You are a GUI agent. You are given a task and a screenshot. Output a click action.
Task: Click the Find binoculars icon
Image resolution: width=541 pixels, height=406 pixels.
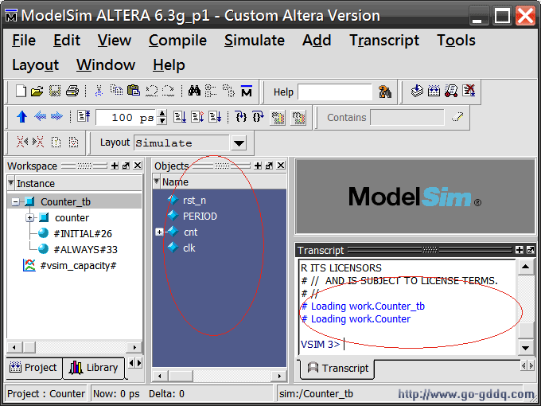(195, 92)
